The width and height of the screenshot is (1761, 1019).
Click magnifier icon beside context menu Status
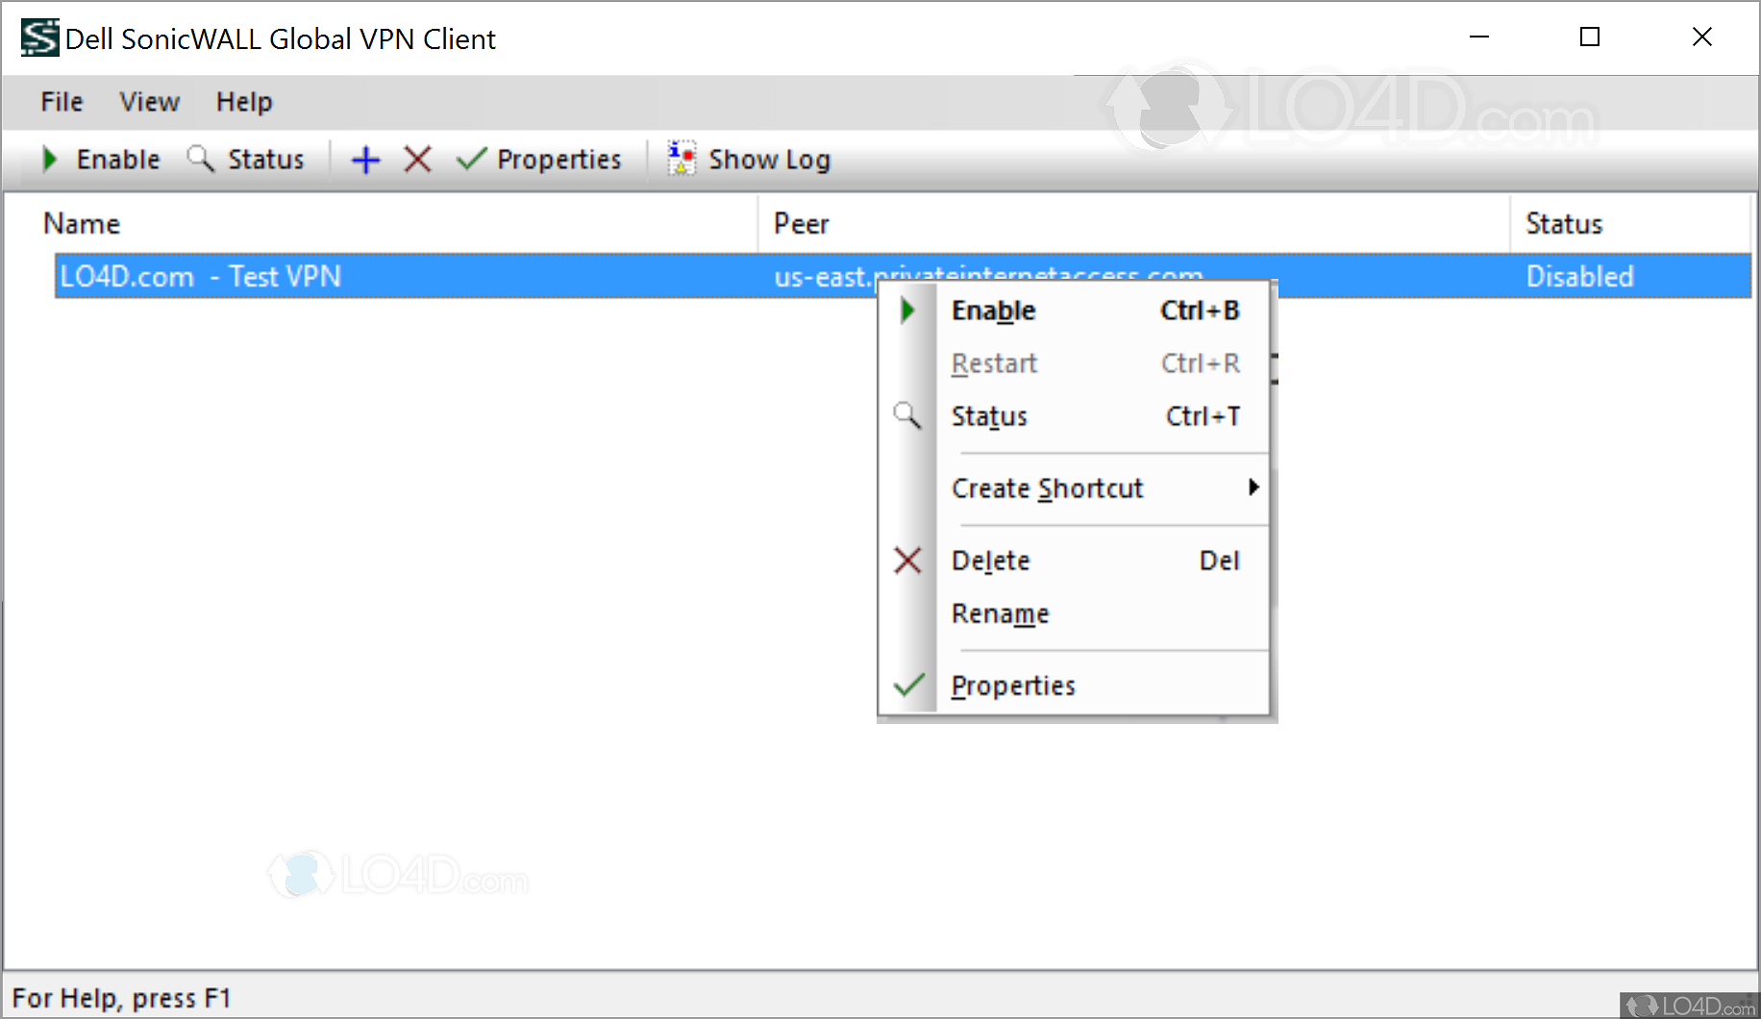(x=907, y=415)
